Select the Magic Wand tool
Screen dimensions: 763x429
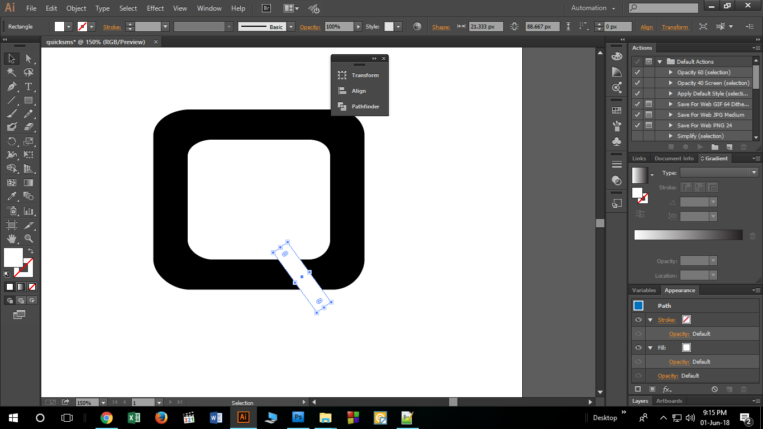click(11, 72)
